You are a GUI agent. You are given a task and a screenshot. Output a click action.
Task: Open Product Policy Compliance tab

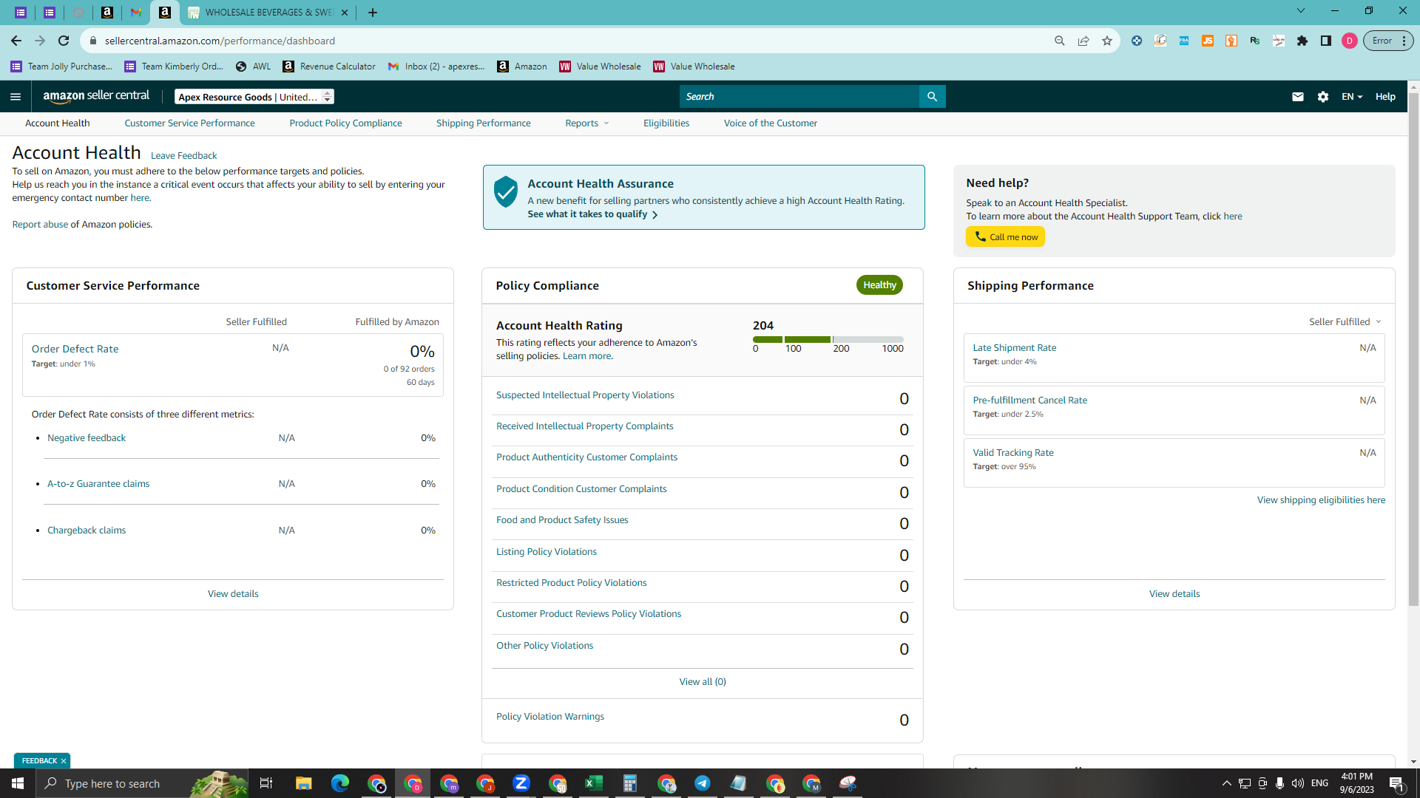[345, 123]
